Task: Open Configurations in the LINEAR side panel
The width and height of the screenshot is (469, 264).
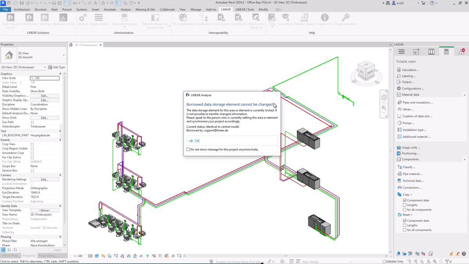Action: [412, 88]
